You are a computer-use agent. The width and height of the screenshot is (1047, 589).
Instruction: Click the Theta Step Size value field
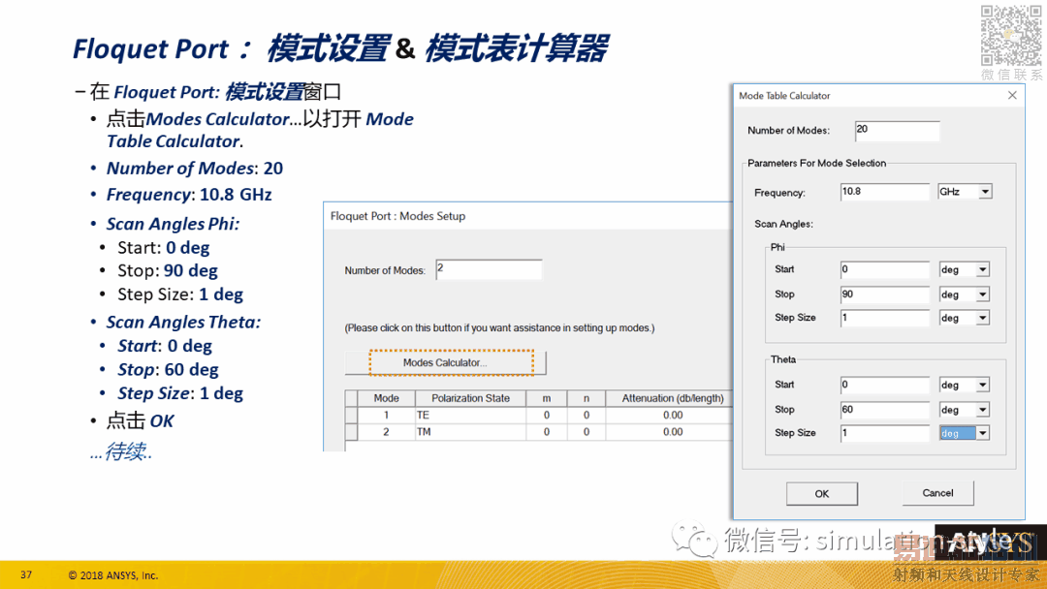(884, 434)
